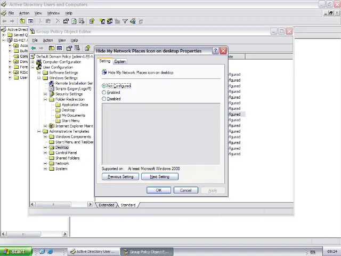This screenshot has height=256, width=341.
Task: Click the Refresh icon in Active Directory toolbar
Action: (x=74, y=21)
